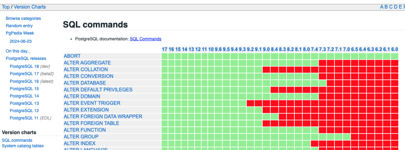Viewport: 405px width, 150px height.
Task: Select version 9.5 column header
Action: coord(226,49)
